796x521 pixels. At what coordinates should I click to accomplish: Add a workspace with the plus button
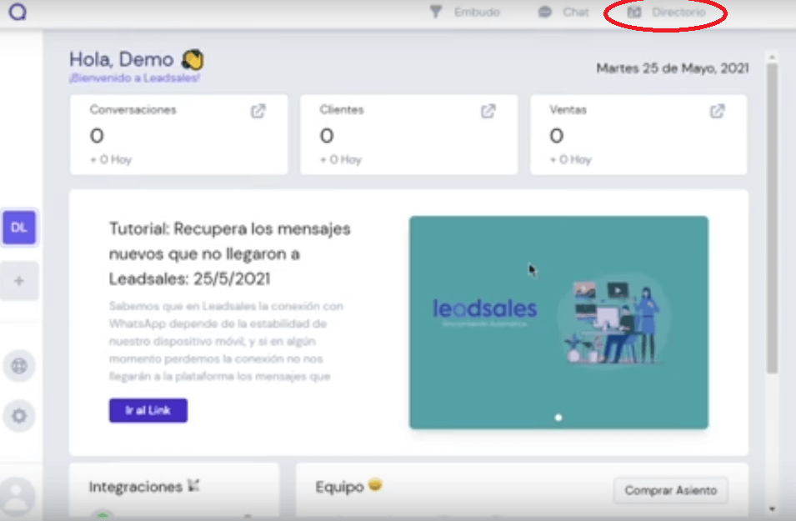[x=19, y=281]
